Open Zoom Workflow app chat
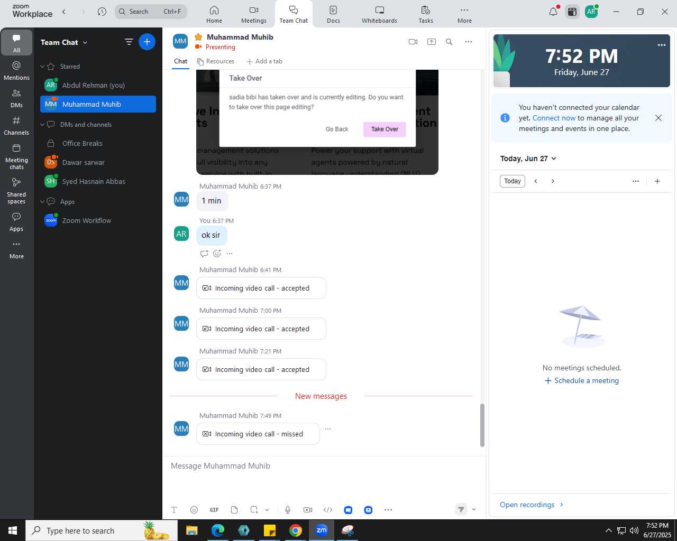 coord(98,220)
